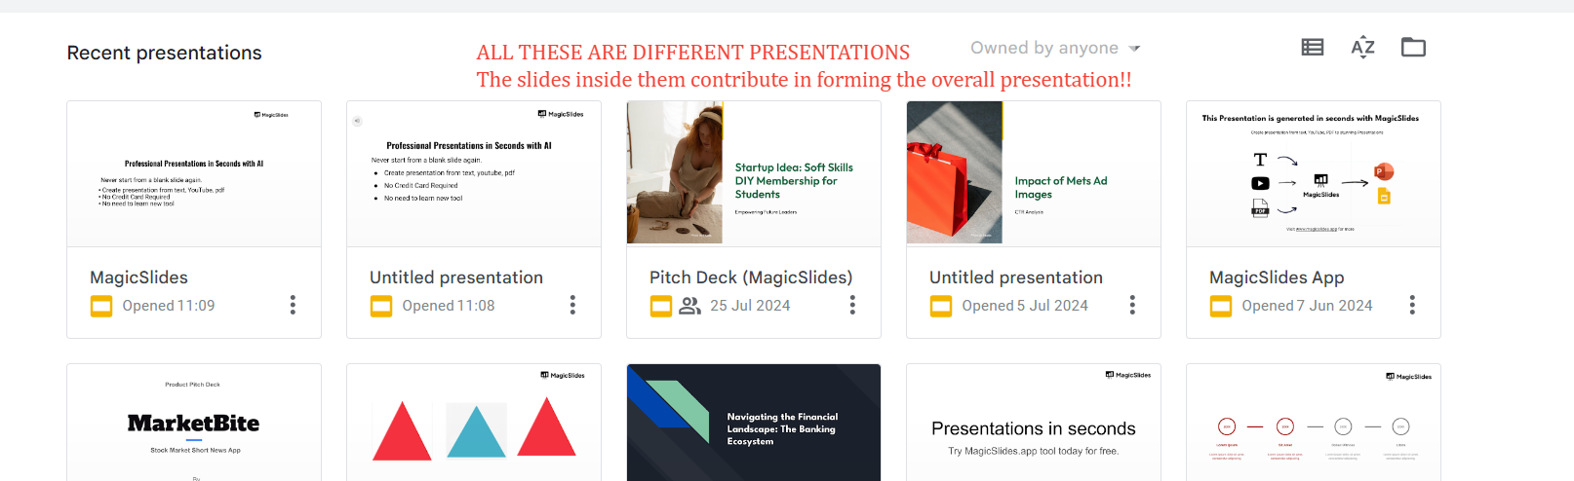Open the Startup Idea Soft Skills thumbnail
Viewport: 1574px width, 481px height.
point(754,172)
